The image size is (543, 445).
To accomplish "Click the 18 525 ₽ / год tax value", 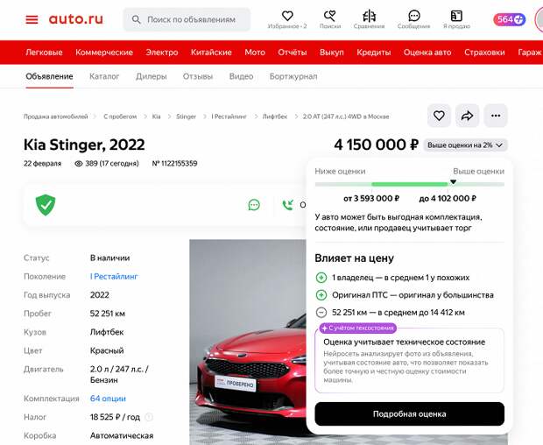I will tap(115, 417).
